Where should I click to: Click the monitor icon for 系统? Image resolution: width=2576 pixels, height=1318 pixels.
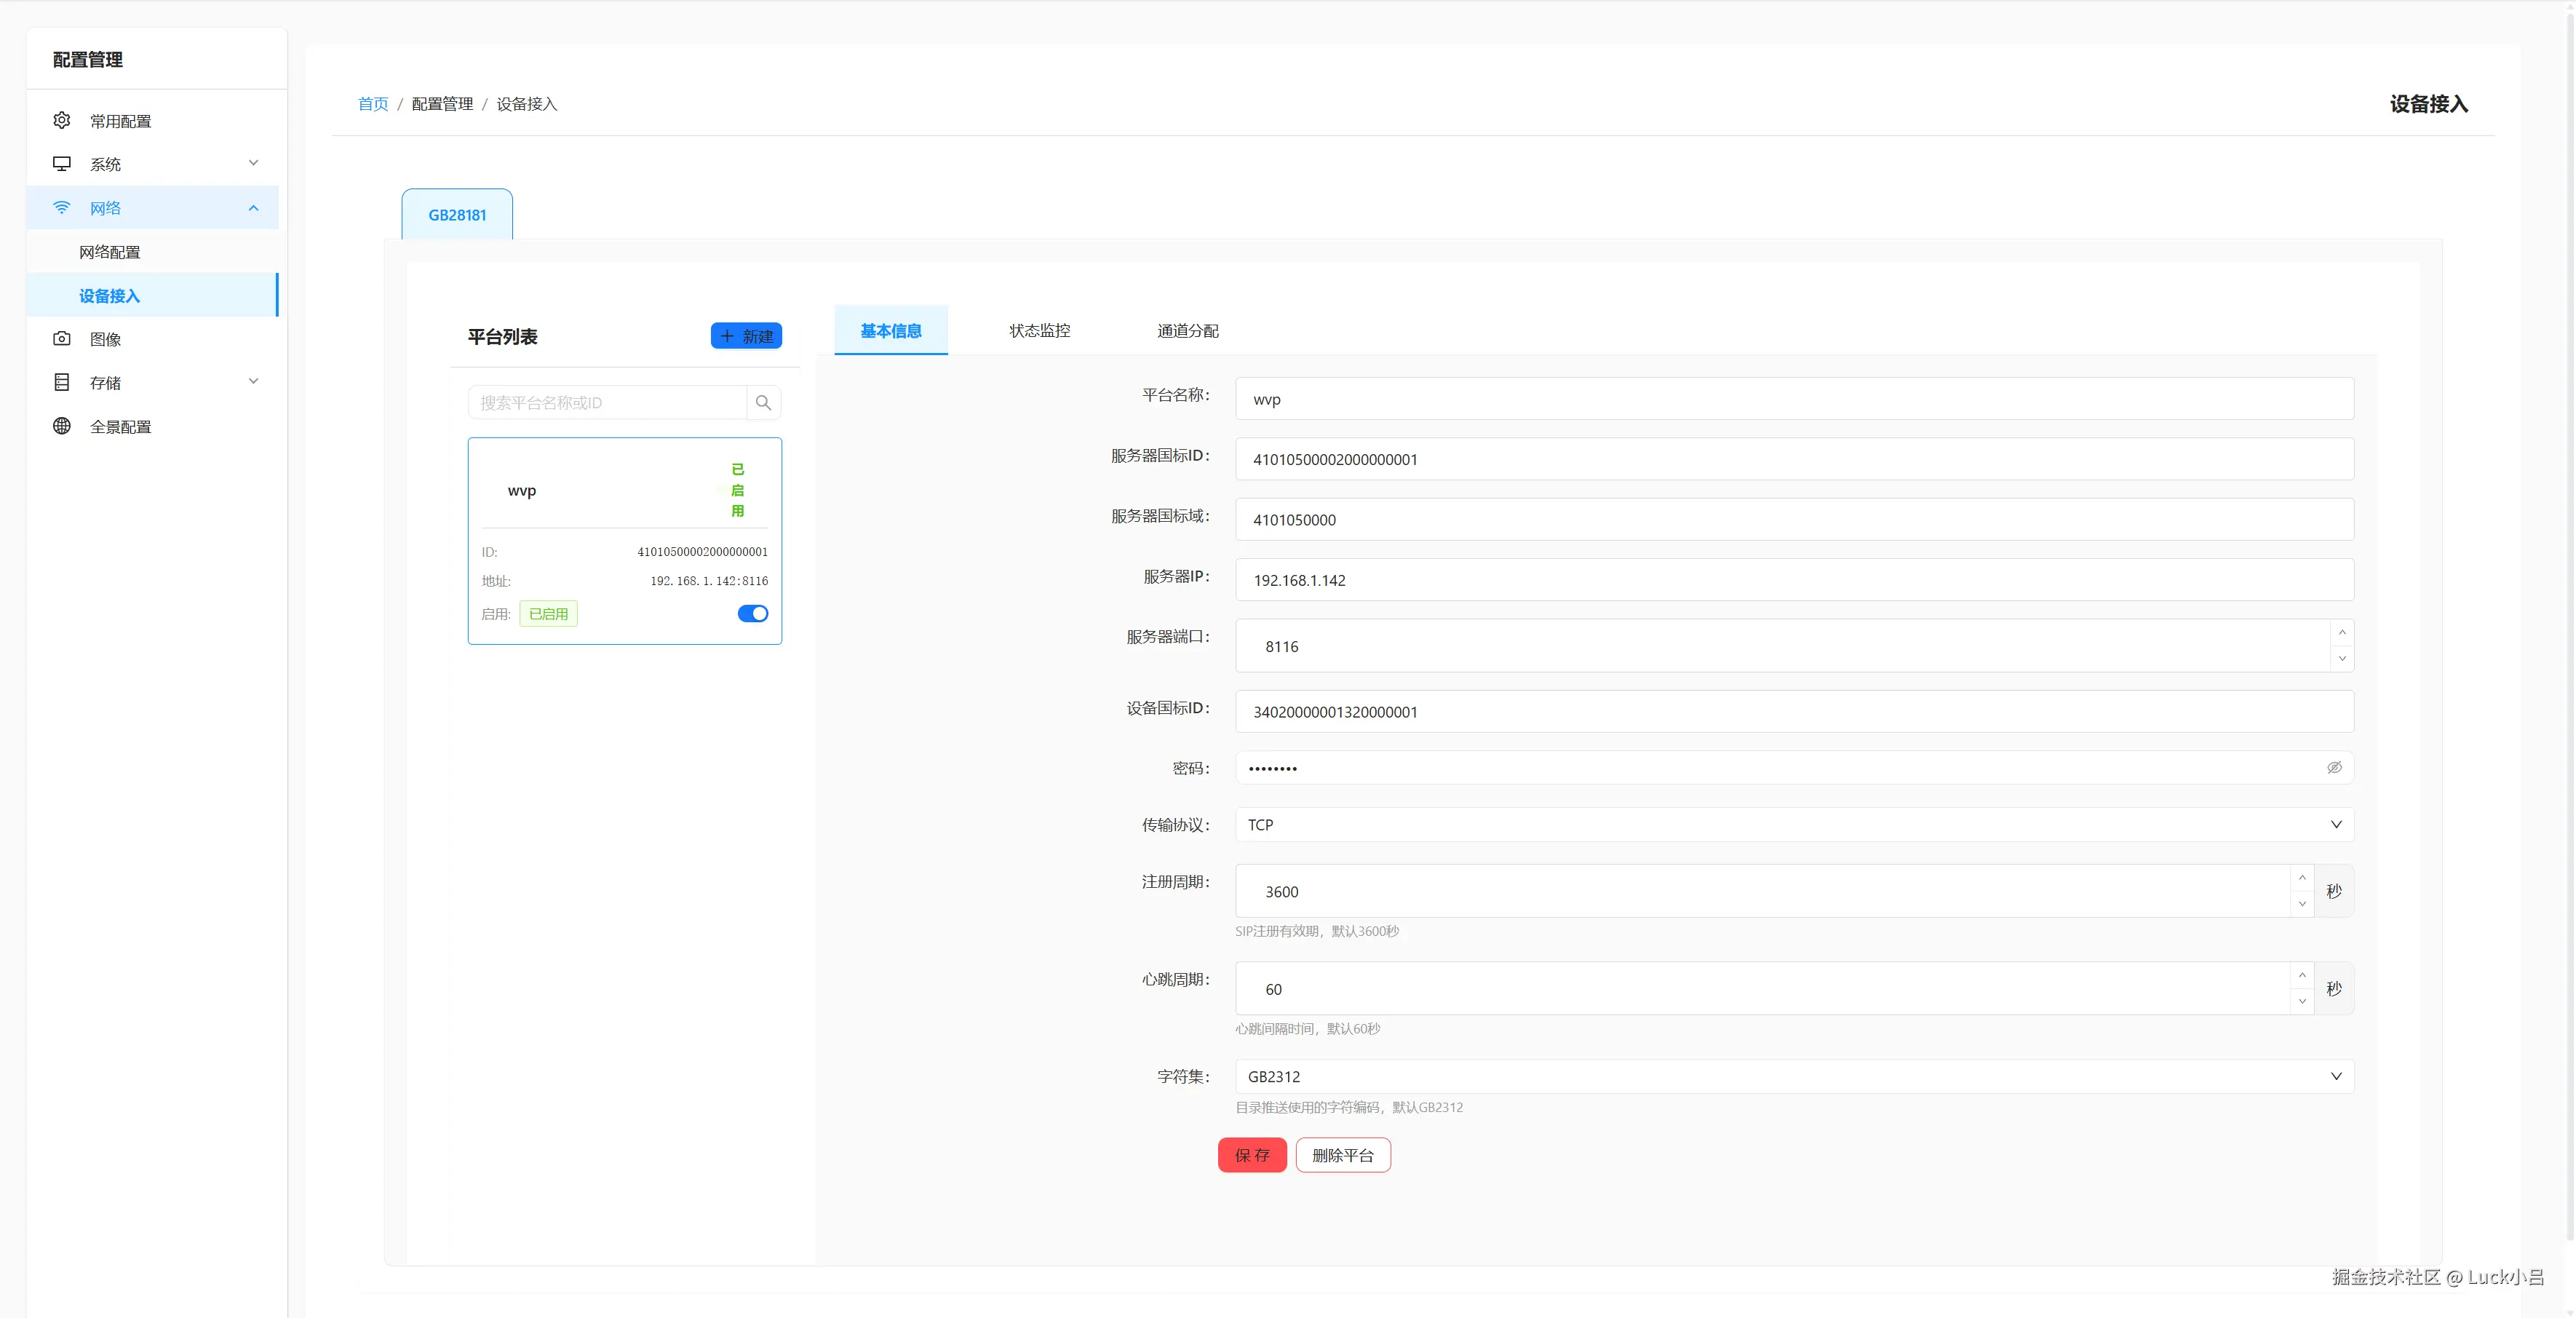tap(62, 163)
